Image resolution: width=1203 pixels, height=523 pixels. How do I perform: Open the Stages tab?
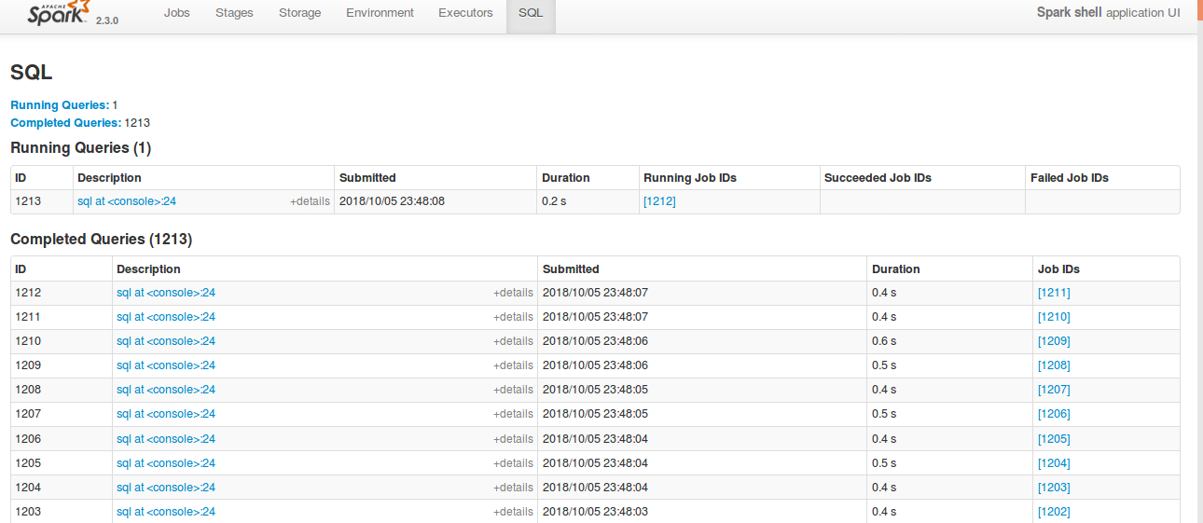pos(234,13)
